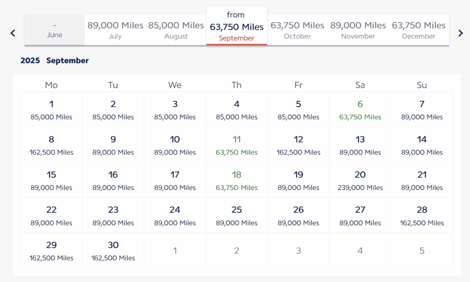The height and width of the screenshot is (282, 470).
Task: Pick Sunday September 28
Action: coord(422,215)
